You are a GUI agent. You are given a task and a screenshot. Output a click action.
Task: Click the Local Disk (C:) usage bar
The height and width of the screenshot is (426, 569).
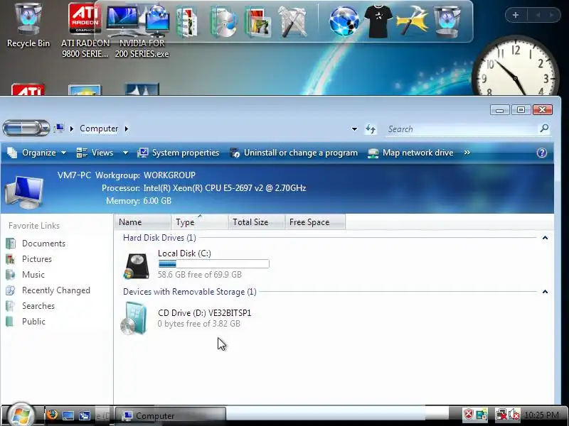tap(214, 264)
